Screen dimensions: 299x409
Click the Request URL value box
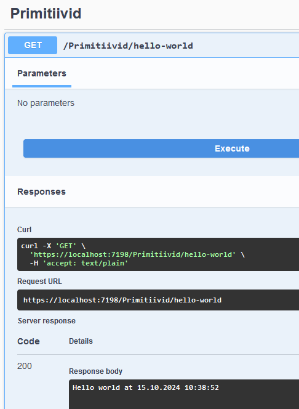(x=158, y=300)
